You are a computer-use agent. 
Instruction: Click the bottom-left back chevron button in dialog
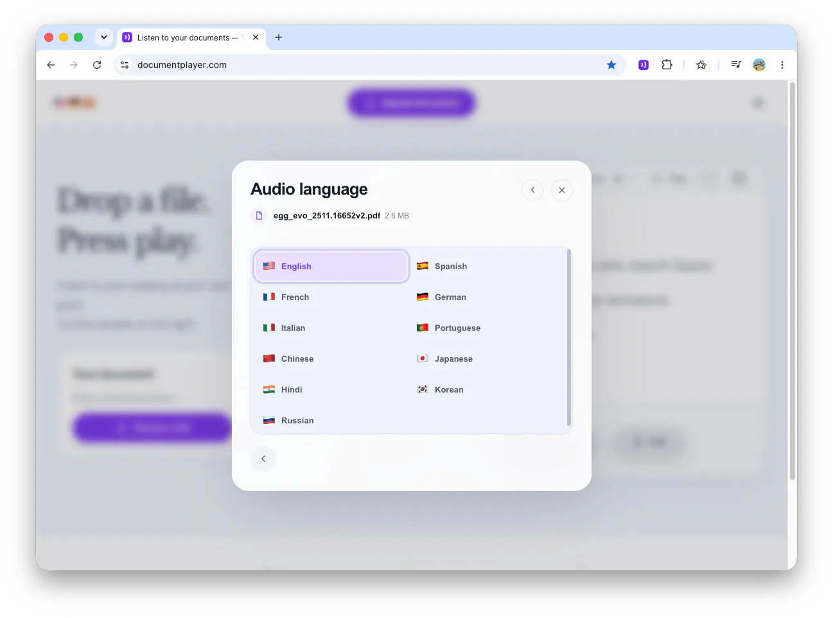pos(263,459)
